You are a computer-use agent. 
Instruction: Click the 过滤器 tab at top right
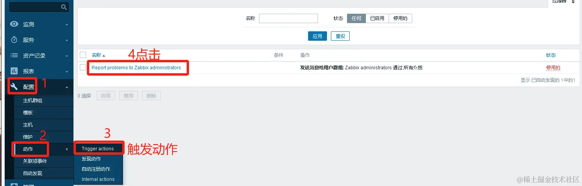click(564, 2)
